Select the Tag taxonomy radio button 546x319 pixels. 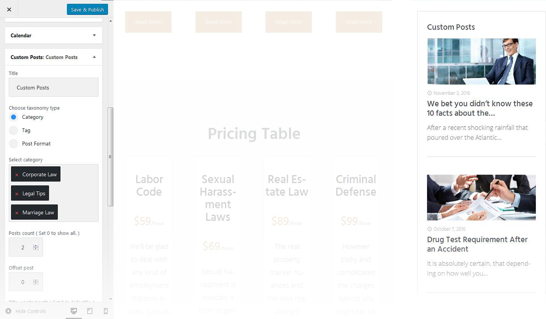(x=14, y=130)
